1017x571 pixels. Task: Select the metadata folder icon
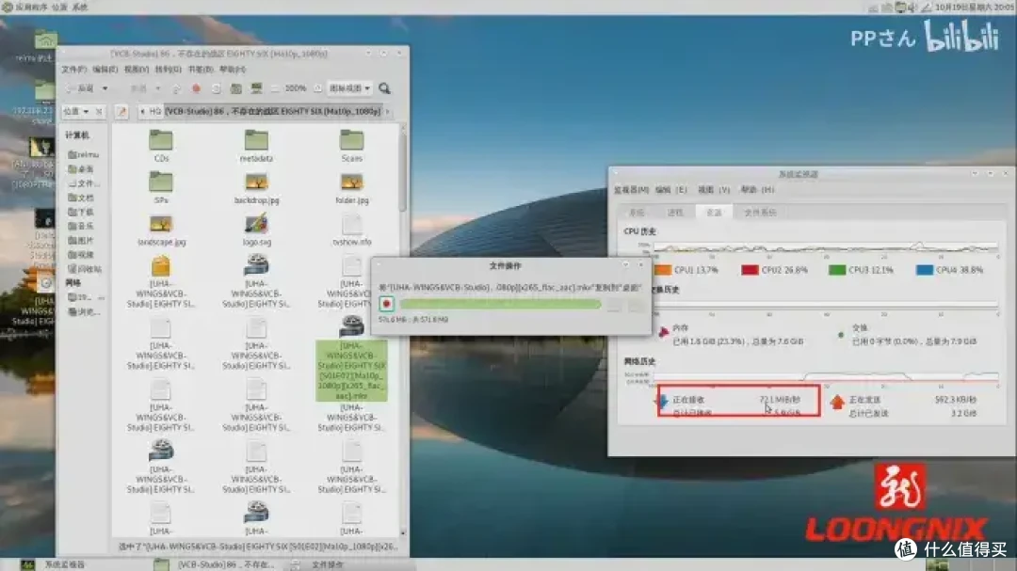click(x=256, y=140)
